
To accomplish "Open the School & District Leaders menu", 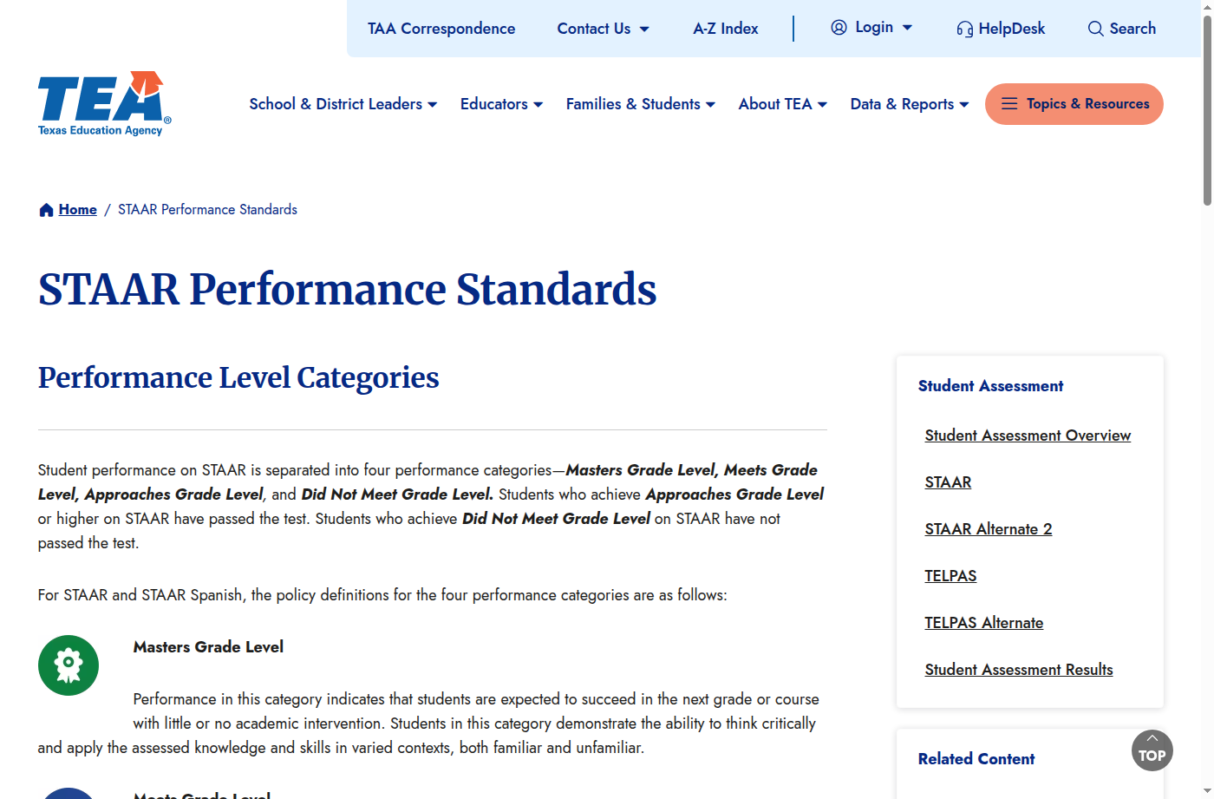I will point(343,104).
